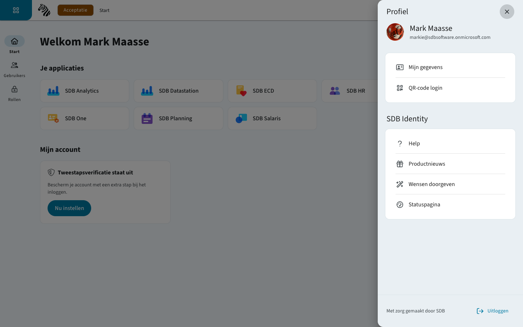The width and height of the screenshot is (523, 327).
Task: Click the 'Mark Maasse' name in the profile panel
Action: coord(431,28)
